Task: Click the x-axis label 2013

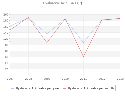Action: tap(120, 79)
